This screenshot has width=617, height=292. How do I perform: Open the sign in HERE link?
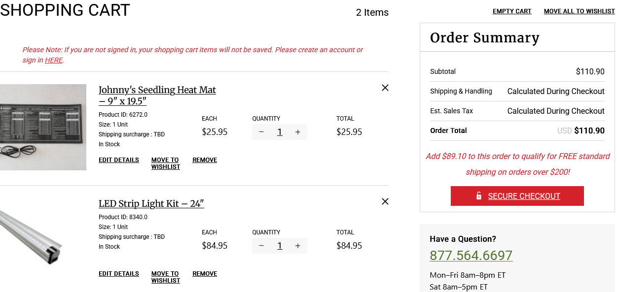[54, 60]
